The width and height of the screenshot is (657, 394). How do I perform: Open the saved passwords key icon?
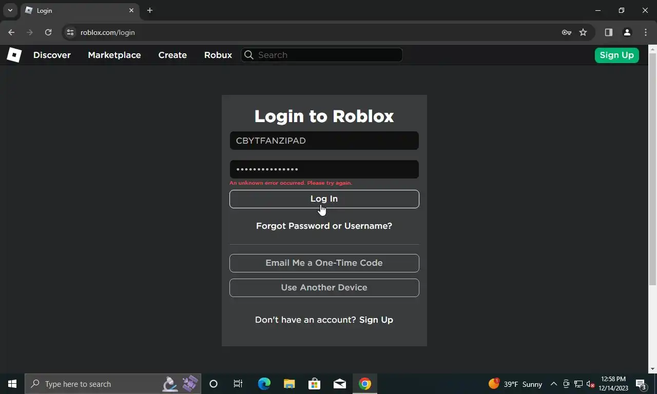point(567,32)
